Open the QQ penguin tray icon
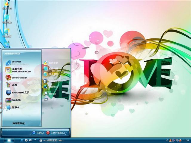Image resolution: width=191 pixels, height=143 pixels. pyautogui.click(x=170, y=140)
